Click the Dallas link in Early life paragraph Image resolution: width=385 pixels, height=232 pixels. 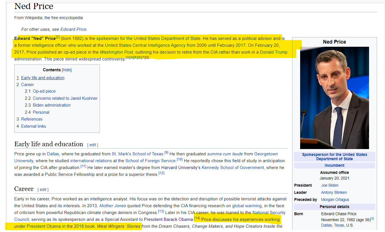click(53, 154)
